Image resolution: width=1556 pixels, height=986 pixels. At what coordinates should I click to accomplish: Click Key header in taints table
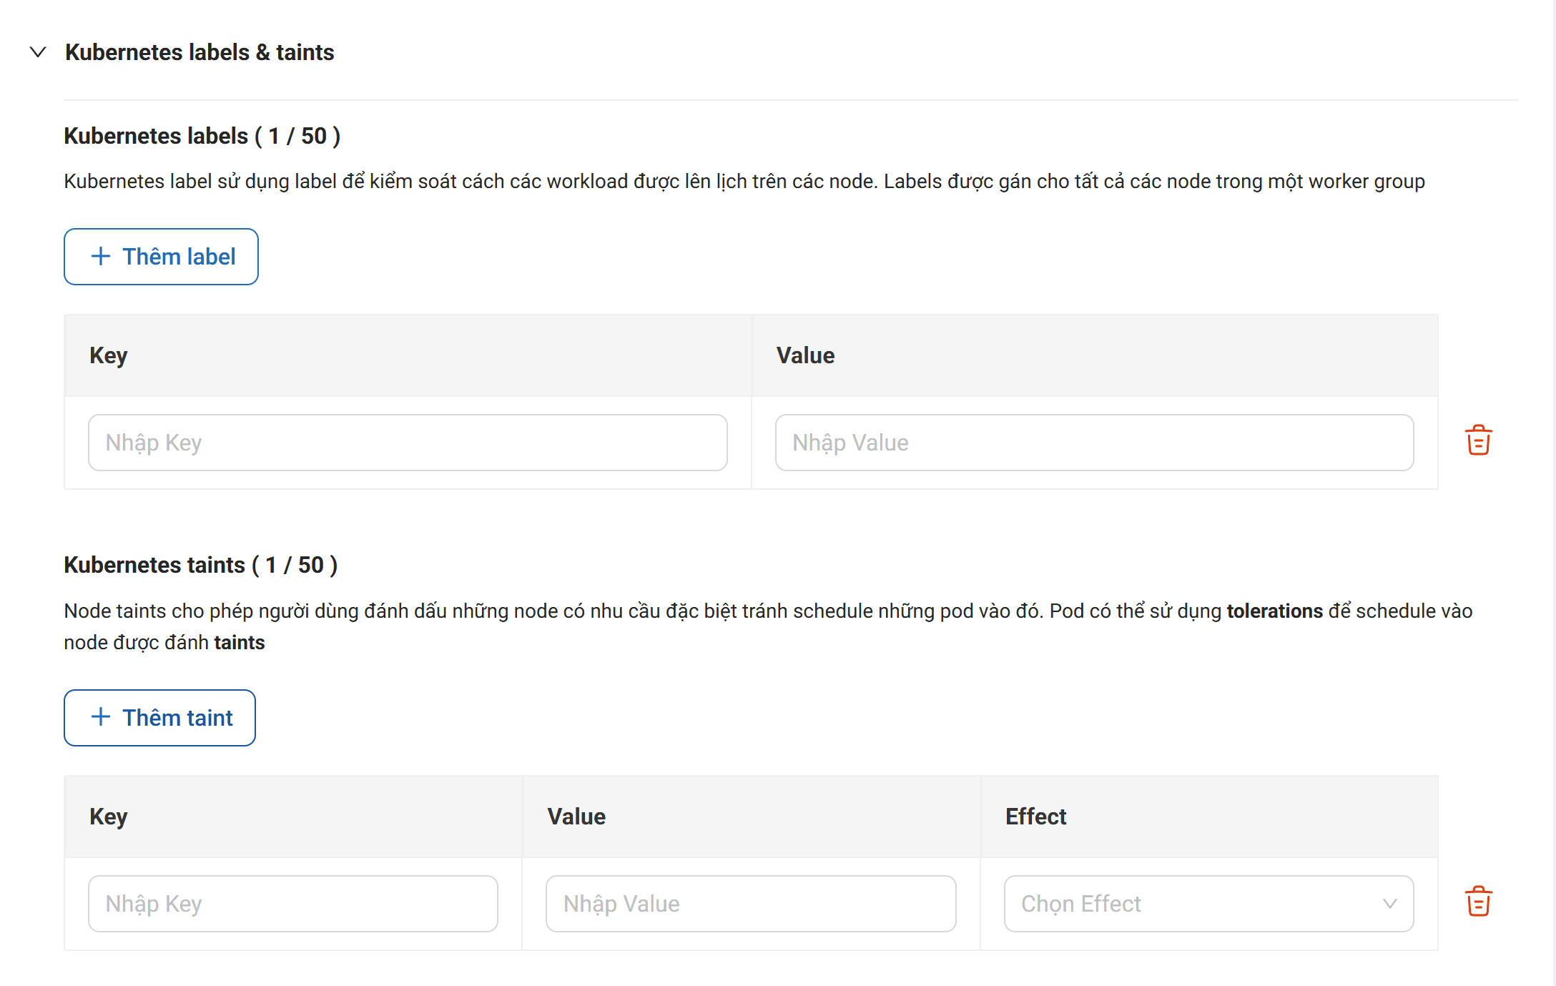(x=109, y=817)
